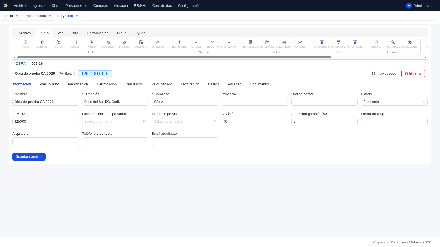Undo with the Deshacer icon
The image size is (440, 247).
(108, 42)
